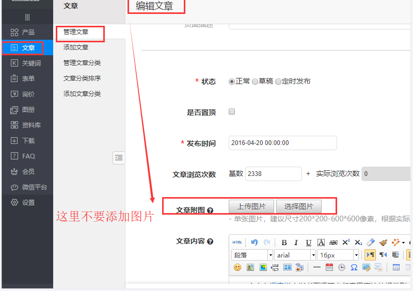
Task: Open the 段落 paragraph format dropdown
Action: tap(253, 255)
